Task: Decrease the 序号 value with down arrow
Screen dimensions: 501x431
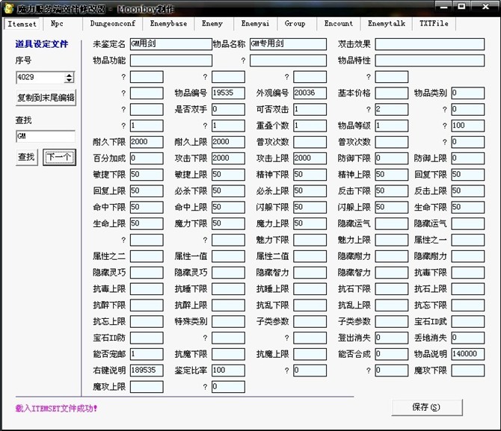Action: pos(70,80)
